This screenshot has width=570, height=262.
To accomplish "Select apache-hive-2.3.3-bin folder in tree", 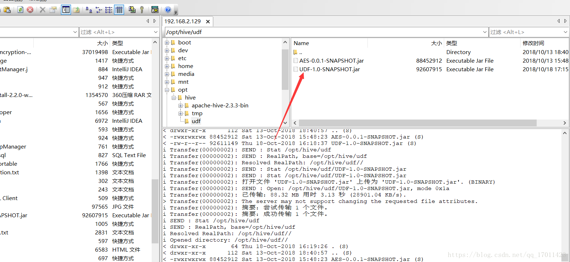I will [x=220, y=105].
